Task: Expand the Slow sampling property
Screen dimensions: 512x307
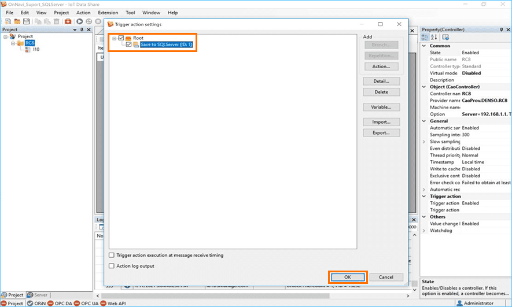Action: click(x=424, y=142)
